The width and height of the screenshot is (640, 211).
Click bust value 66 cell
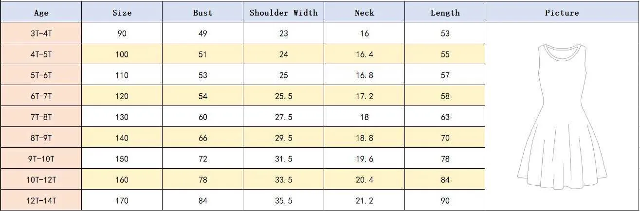point(202,138)
